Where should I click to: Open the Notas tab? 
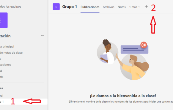[x=122, y=7]
